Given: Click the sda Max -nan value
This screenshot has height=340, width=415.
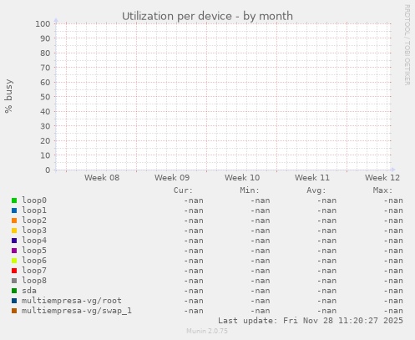Looking at the screenshot, I should [393, 291].
